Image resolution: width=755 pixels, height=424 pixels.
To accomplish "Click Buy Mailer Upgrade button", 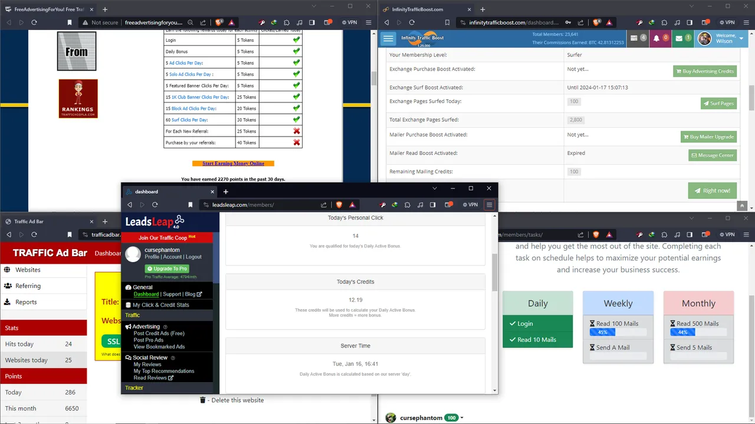I will tap(708, 137).
